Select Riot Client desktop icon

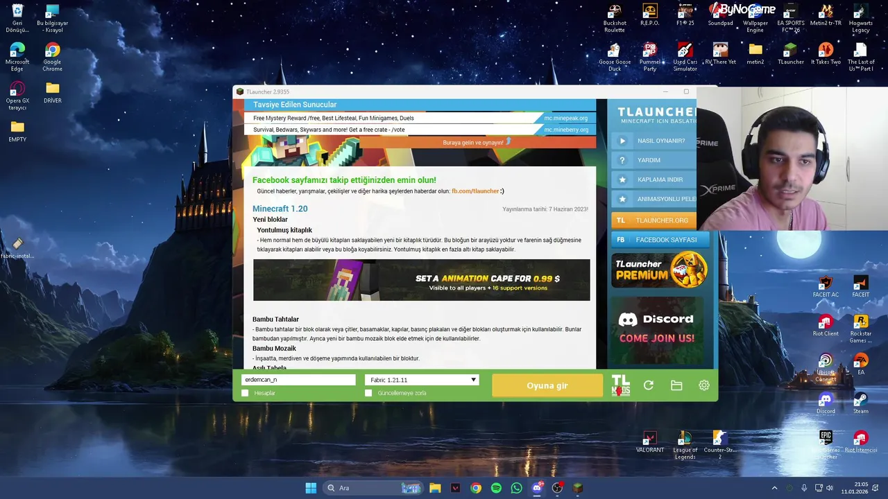tap(826, 326)
